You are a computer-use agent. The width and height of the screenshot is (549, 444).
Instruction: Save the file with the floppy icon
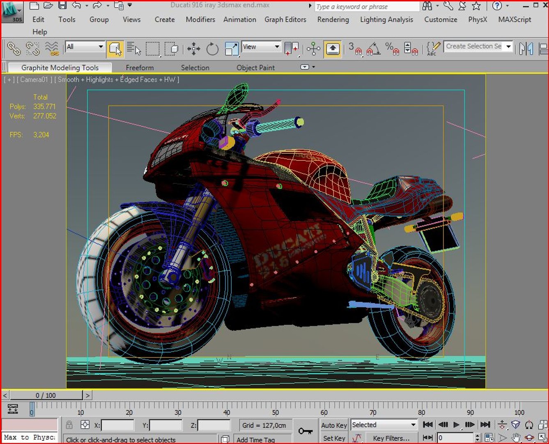62,5
